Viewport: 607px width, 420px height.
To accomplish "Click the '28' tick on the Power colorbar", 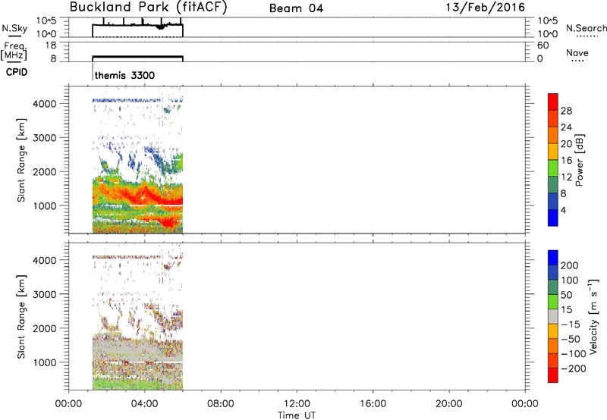I will pos(566,111).
